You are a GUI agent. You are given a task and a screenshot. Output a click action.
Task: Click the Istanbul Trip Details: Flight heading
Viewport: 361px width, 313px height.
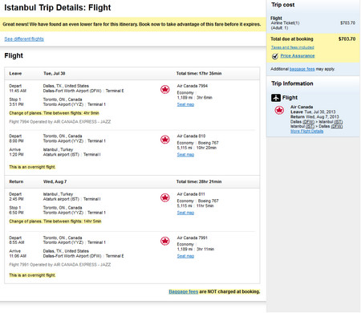coord(58,7)
